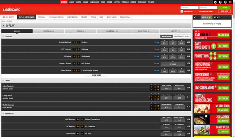Open The Grid top menu item
The image size is (235, 137).
point(151,2)
